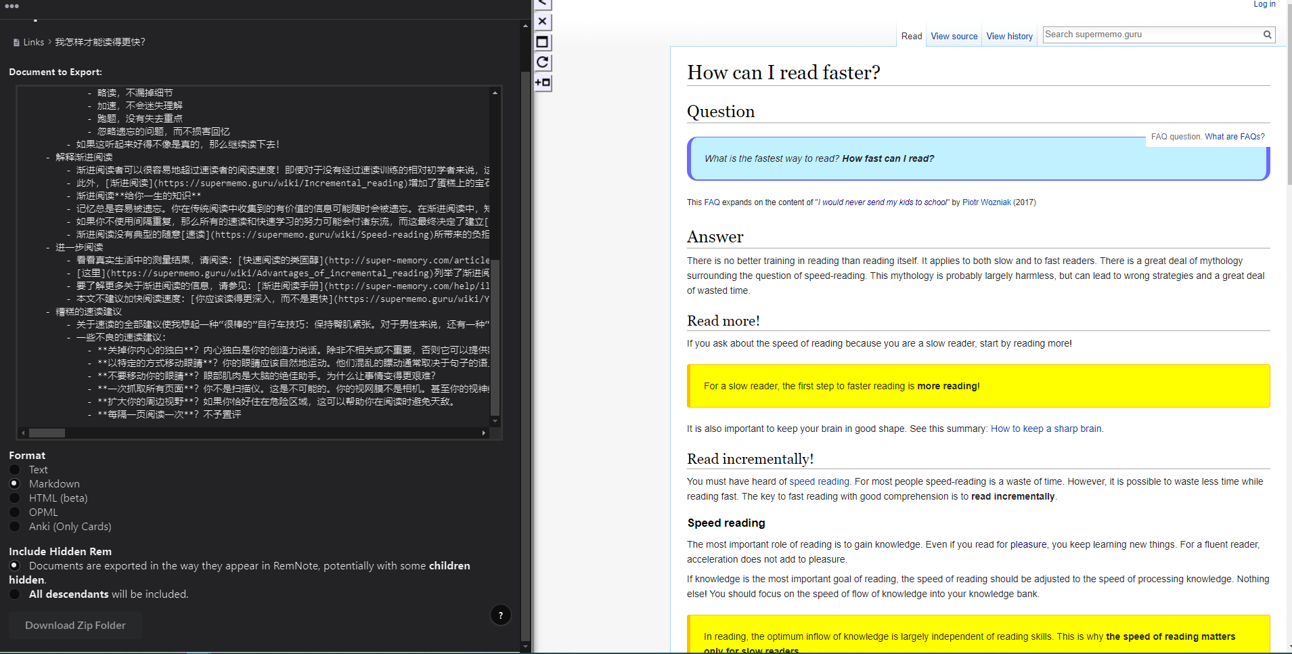The image size is (1292, 654).
Task: Open the 我怎样才能读得更快? breadcrumb
Action: 100,43
